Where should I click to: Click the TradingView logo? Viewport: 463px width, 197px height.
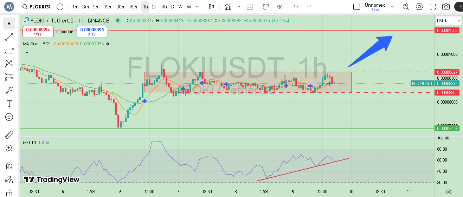click(51, 179)
